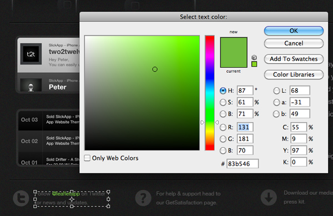Click the download arrow media kit icon
Screen dimensions: 333x216
tap(269, 198)
